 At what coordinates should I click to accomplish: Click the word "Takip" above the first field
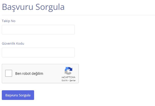pos(6,21)
